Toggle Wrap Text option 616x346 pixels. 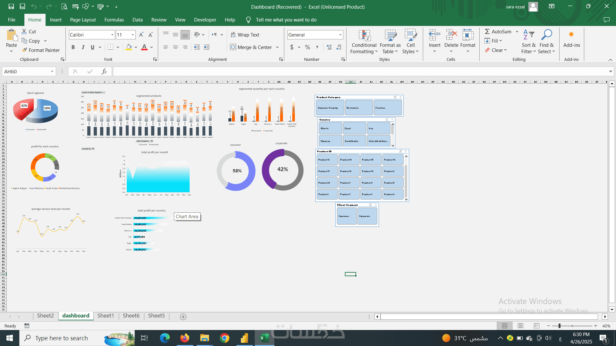(x=245, y=35)
